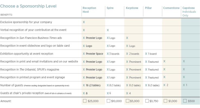The image size is (200, 108).
Task: Tick the $500 Capstone checkbox
Action: tap(185, 101)
